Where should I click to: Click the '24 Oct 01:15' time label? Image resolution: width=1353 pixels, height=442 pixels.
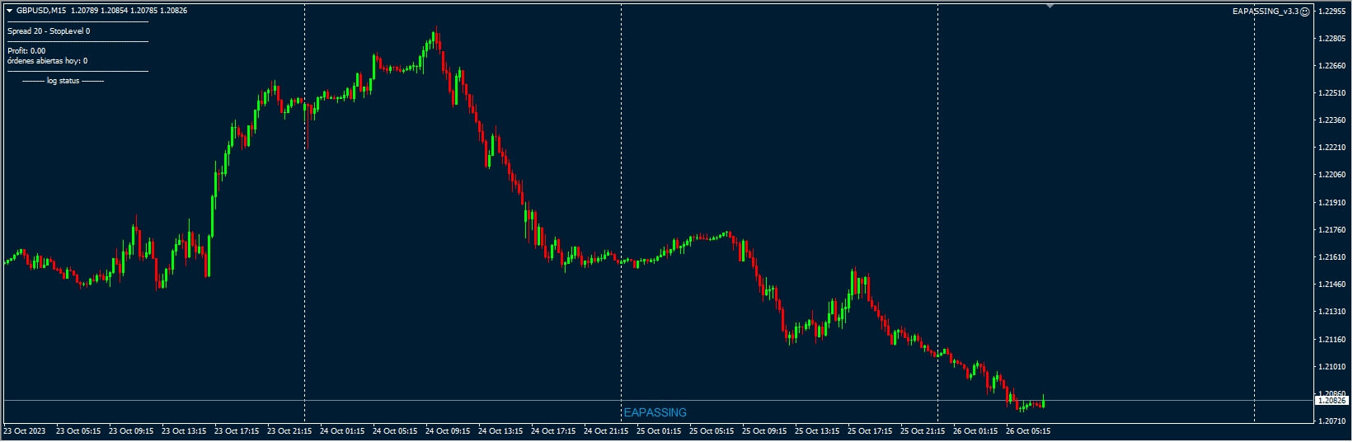click(x=342, y=430)
